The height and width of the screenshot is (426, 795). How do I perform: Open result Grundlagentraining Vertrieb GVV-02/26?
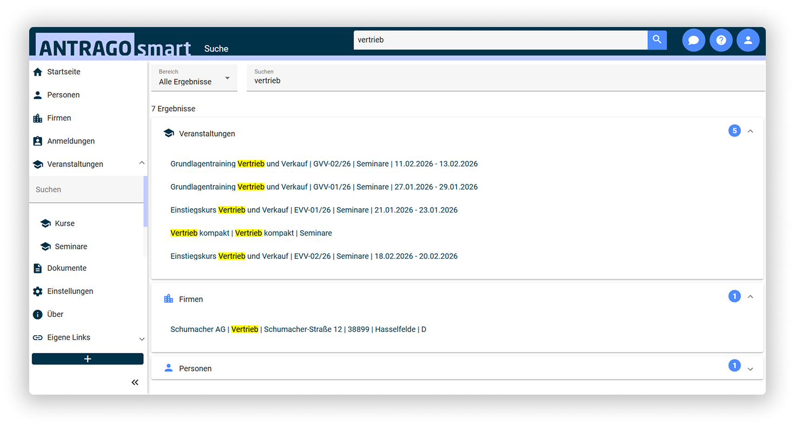(x=323, y=164)
